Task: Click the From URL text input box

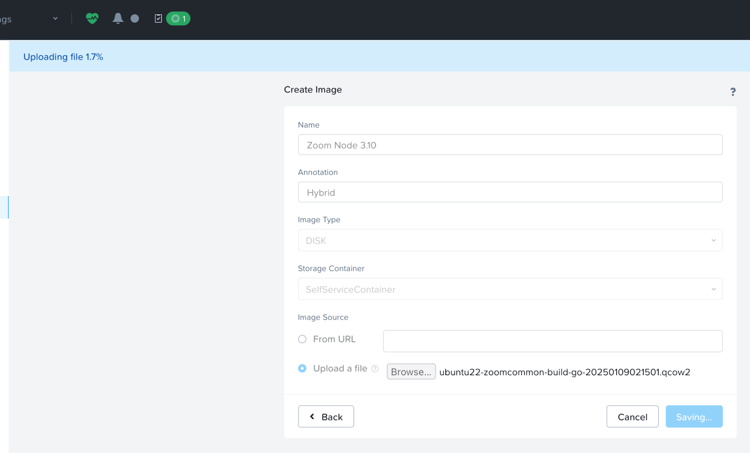Action: point(552,341)
